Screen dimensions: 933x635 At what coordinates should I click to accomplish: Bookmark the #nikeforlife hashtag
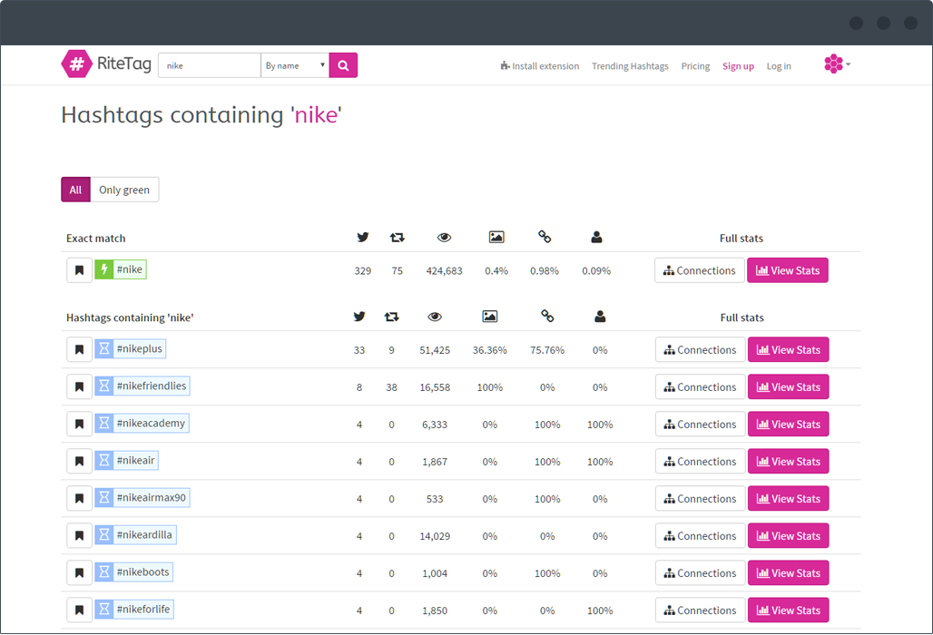point(79,610)
